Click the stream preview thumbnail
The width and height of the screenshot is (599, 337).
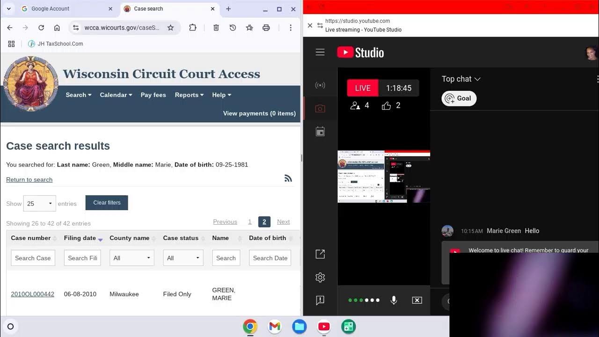coord(384,176)
